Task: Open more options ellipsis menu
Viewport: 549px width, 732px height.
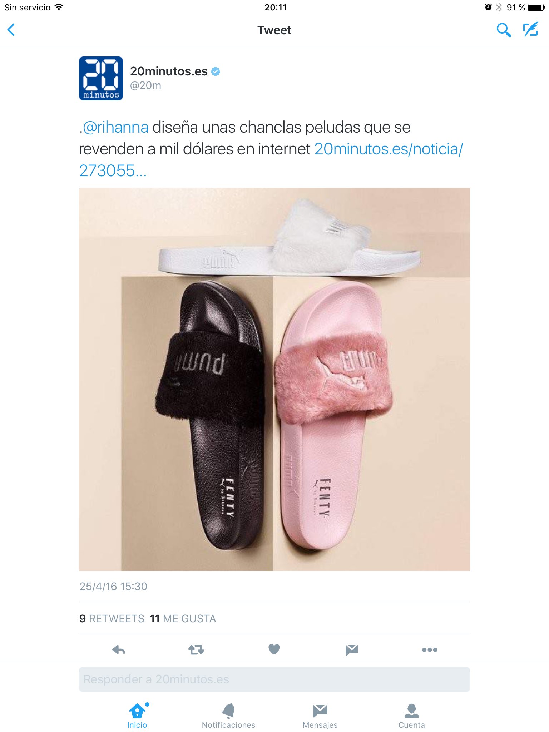Action: [x=430, y=649]
